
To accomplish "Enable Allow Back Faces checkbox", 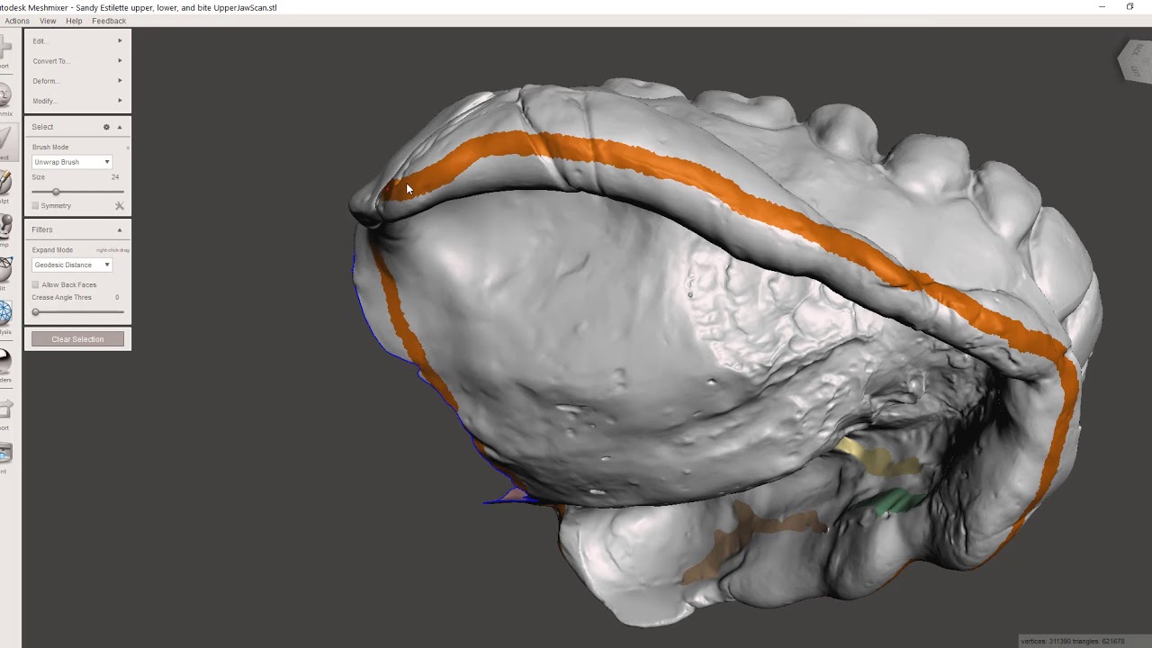I will click(x=35, y=284).
